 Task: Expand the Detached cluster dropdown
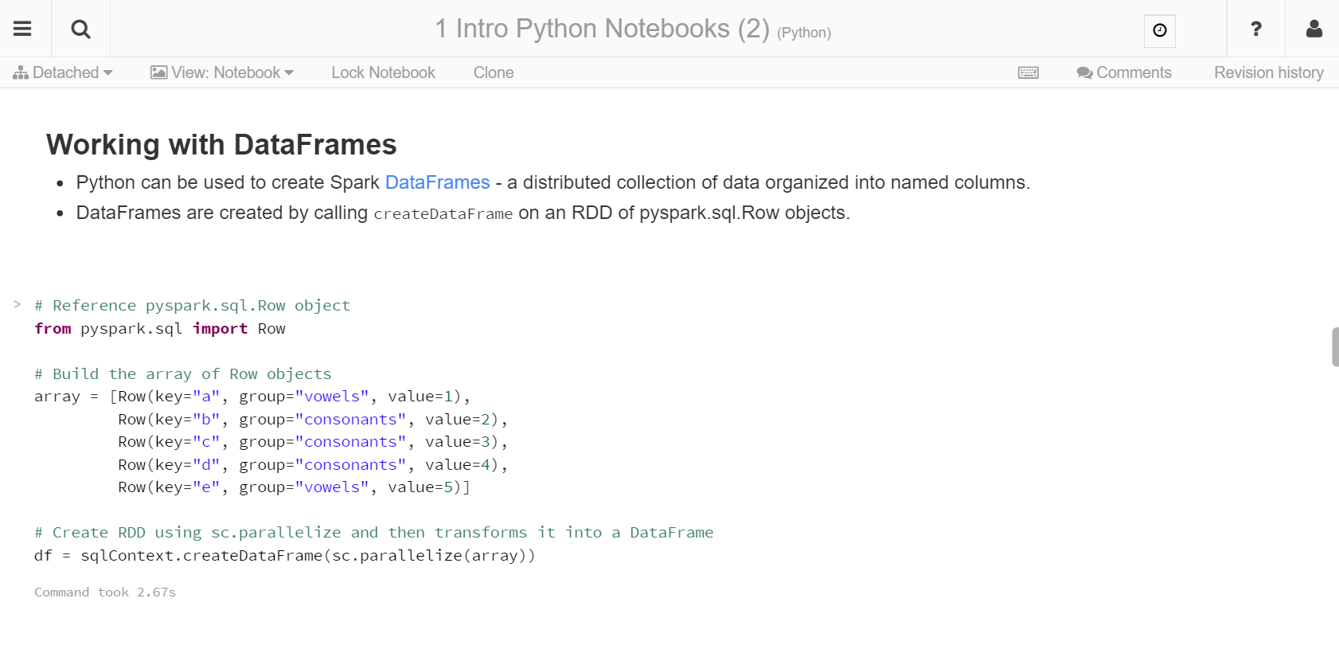(x=62, y=72)
